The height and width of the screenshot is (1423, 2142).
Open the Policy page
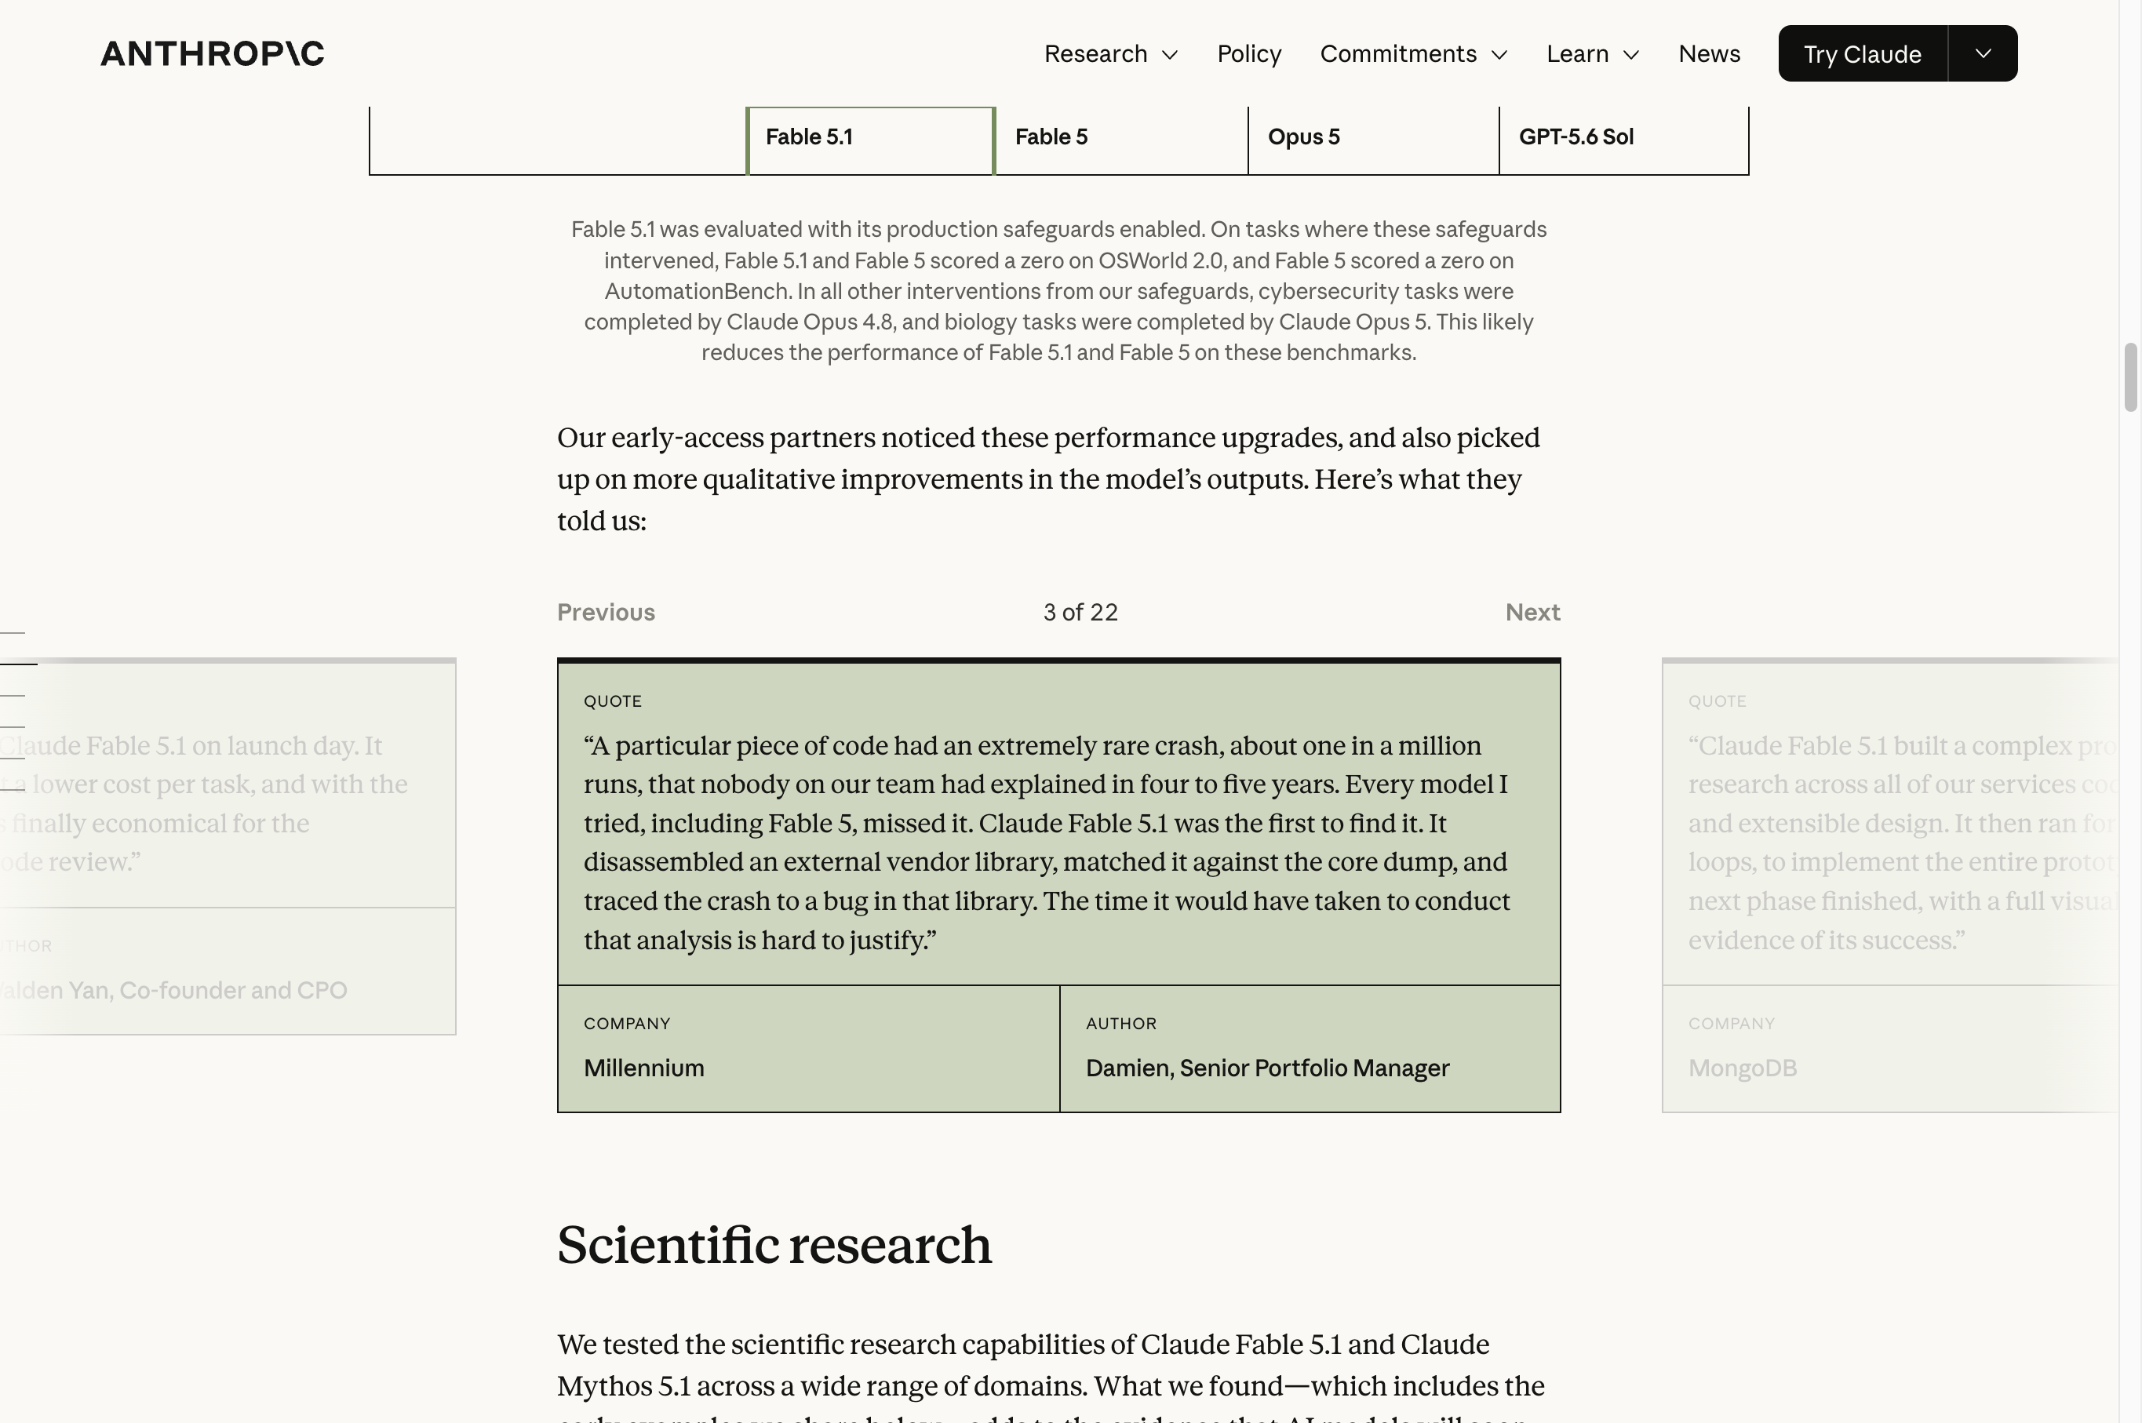coord(1249,53)
